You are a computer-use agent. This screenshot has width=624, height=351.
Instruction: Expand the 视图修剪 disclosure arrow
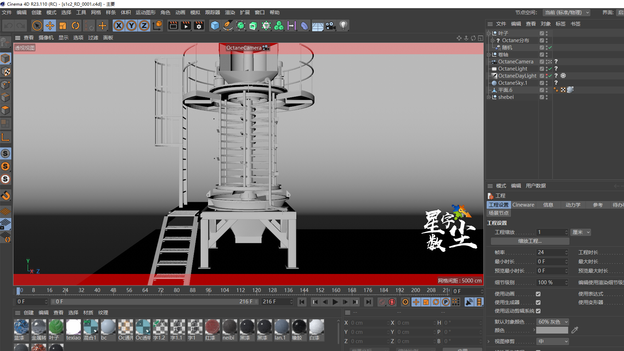(488, 341)
